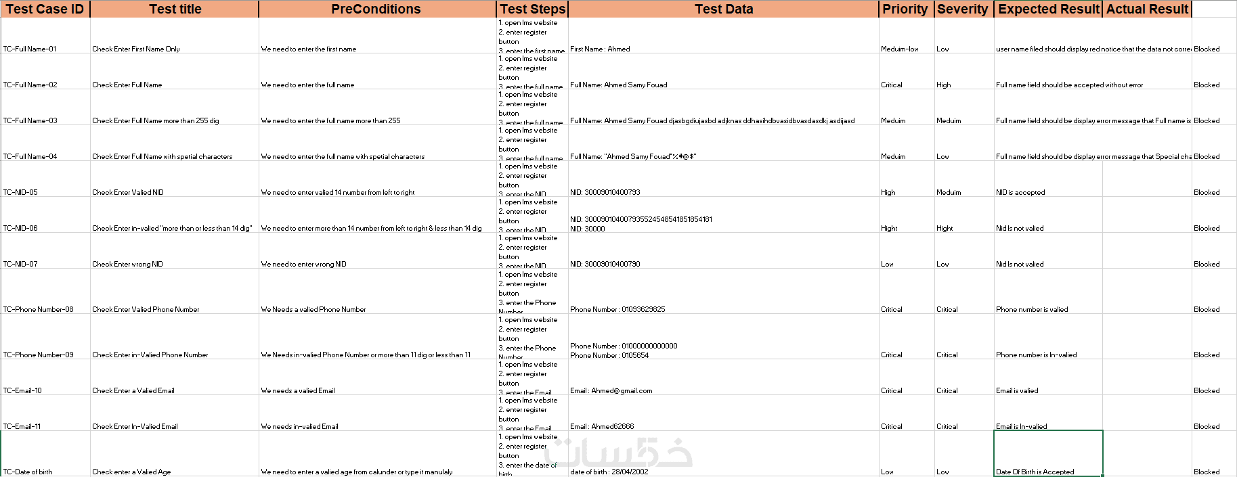
Task: Click the 'NID: 30009010400793' data cell
Action: (x=724, y=179)
